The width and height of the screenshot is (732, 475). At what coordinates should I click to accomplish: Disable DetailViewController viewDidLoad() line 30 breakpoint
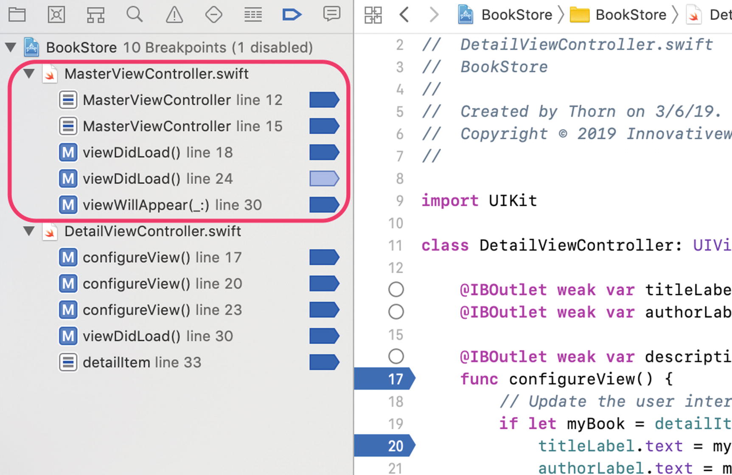click(324, 336)
